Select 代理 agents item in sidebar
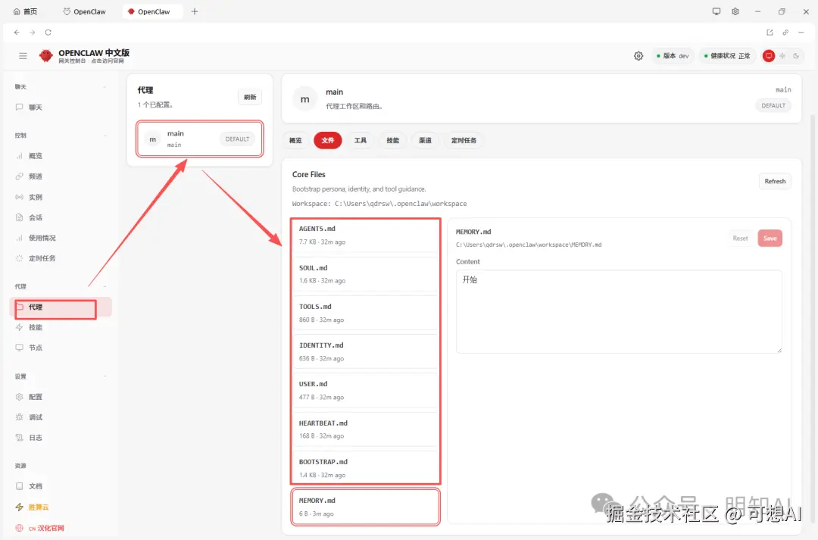The height and width of the screenshot is (540, 818). [61, 307]
